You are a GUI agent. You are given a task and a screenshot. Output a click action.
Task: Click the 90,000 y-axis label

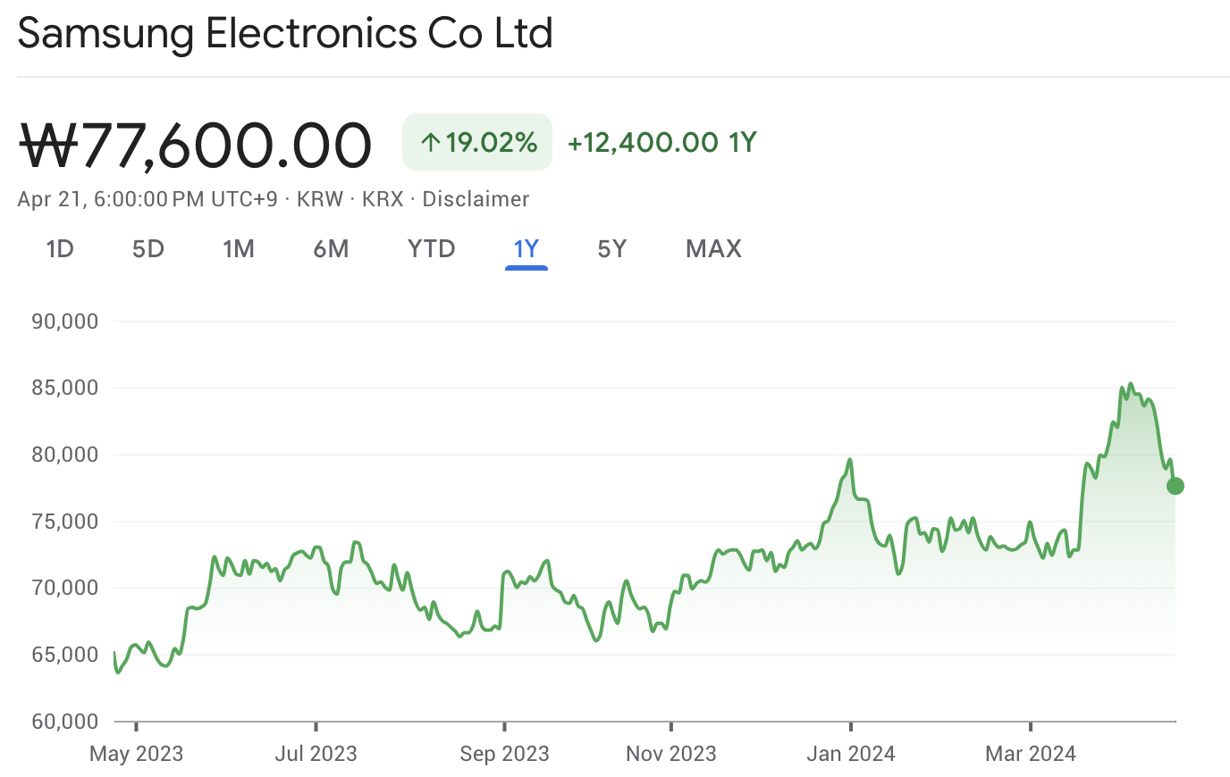tap(65, 322)
